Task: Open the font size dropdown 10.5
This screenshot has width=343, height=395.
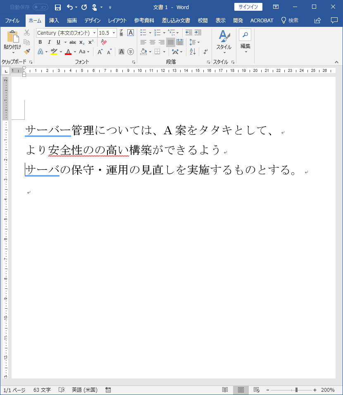Action: click(114, 33)
